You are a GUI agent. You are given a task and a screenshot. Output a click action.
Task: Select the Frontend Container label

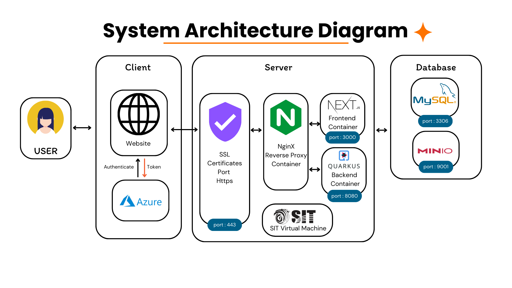tap(343, 122)
